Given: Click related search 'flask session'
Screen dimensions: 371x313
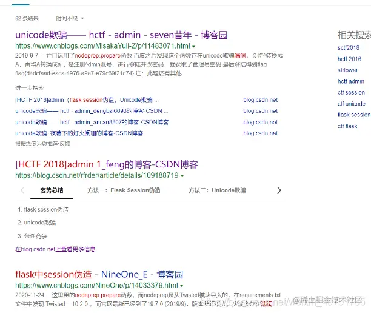Looking at the screenshot, I should 354,115.
